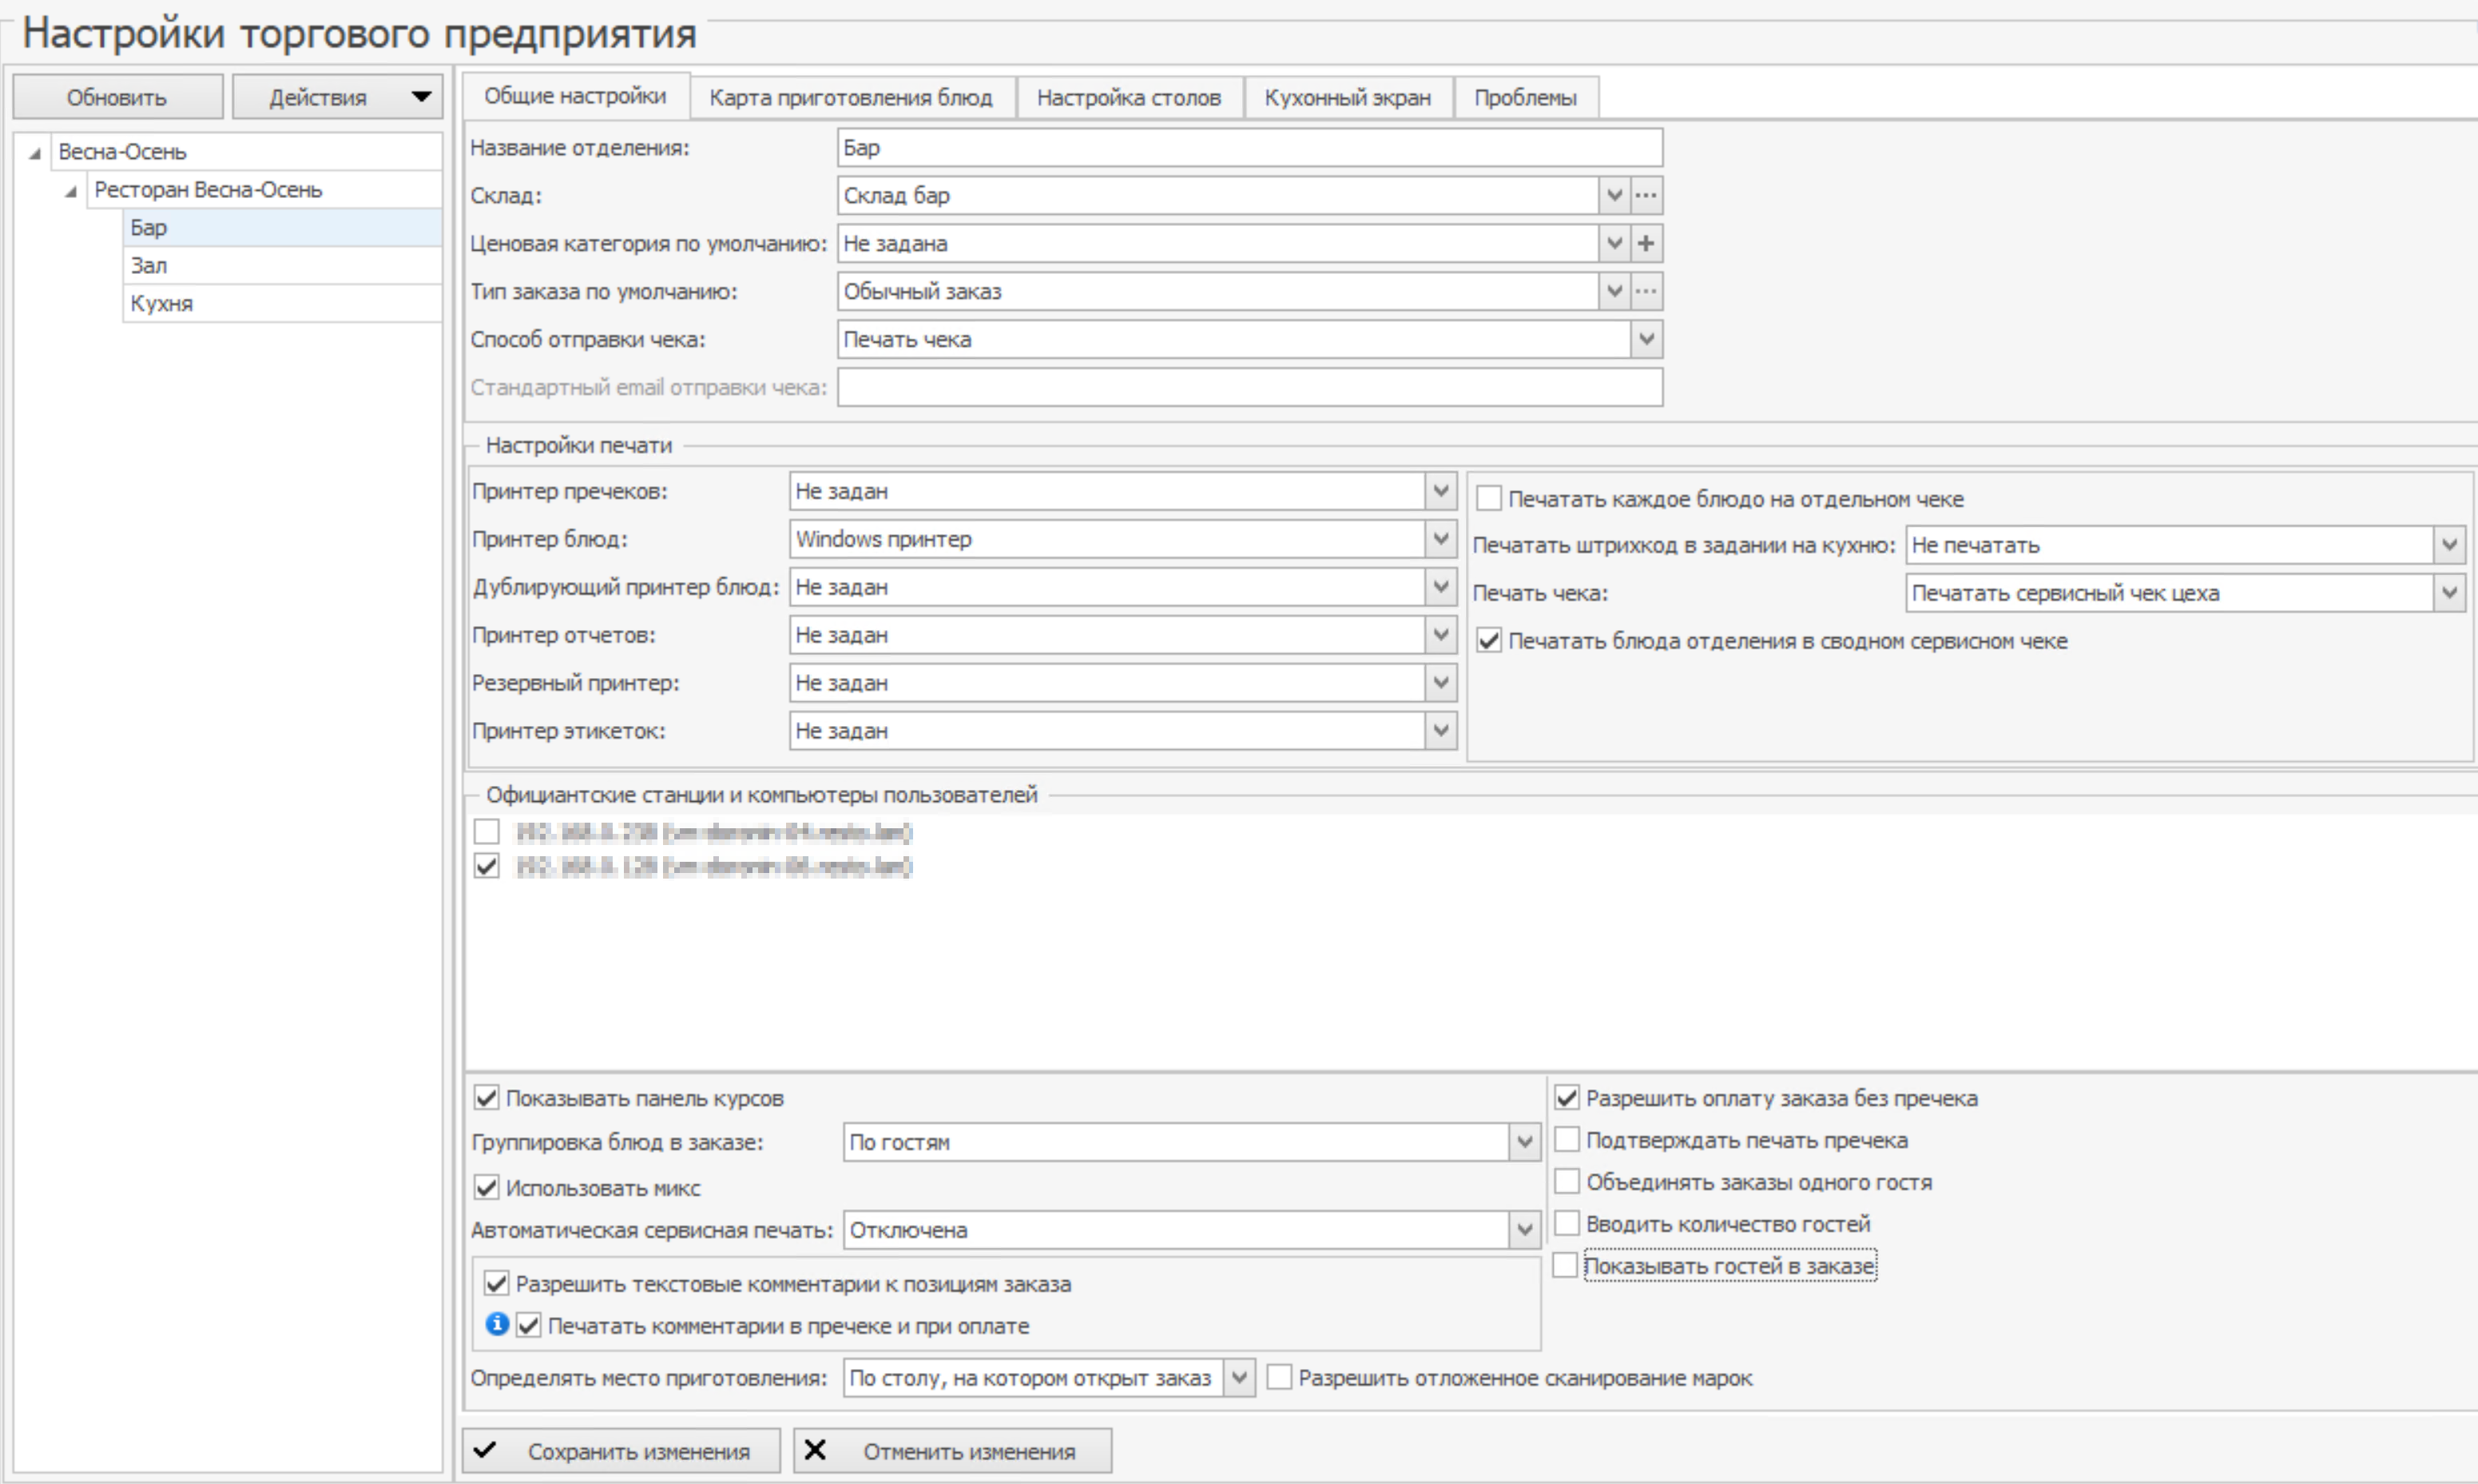2478x1484 pixels.
Task: Toggle Показывать панель курсов checkbox
Action: 487,1098
